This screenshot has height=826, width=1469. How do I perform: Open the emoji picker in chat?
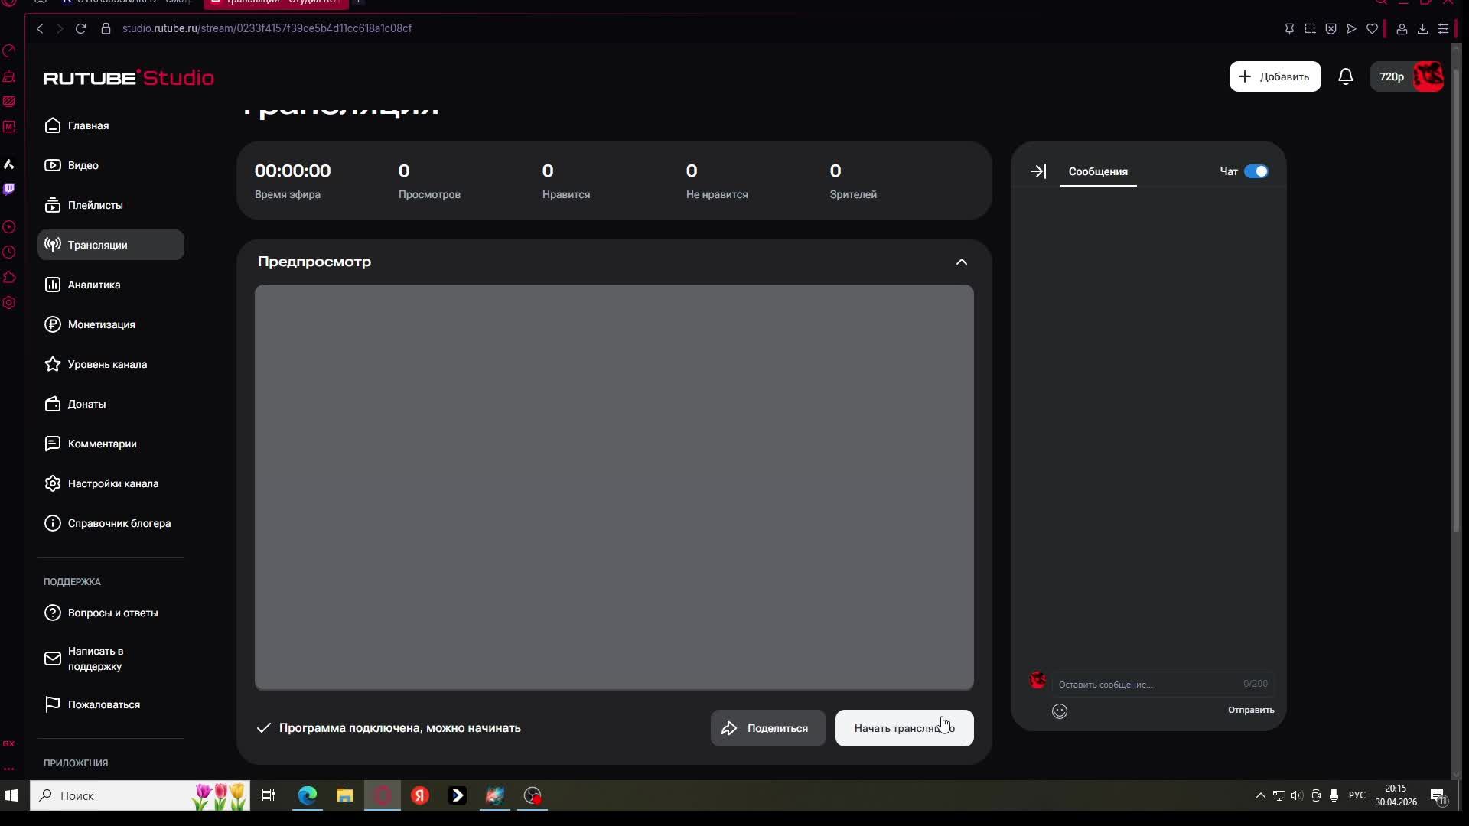click(1059, 711)
